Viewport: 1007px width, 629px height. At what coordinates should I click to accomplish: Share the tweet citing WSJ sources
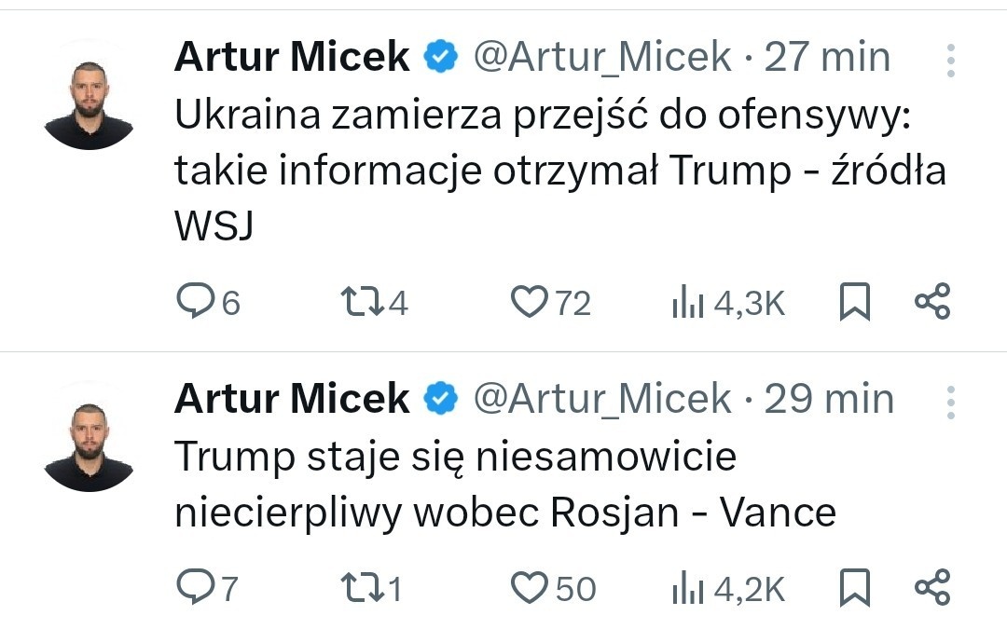(931, 302)
